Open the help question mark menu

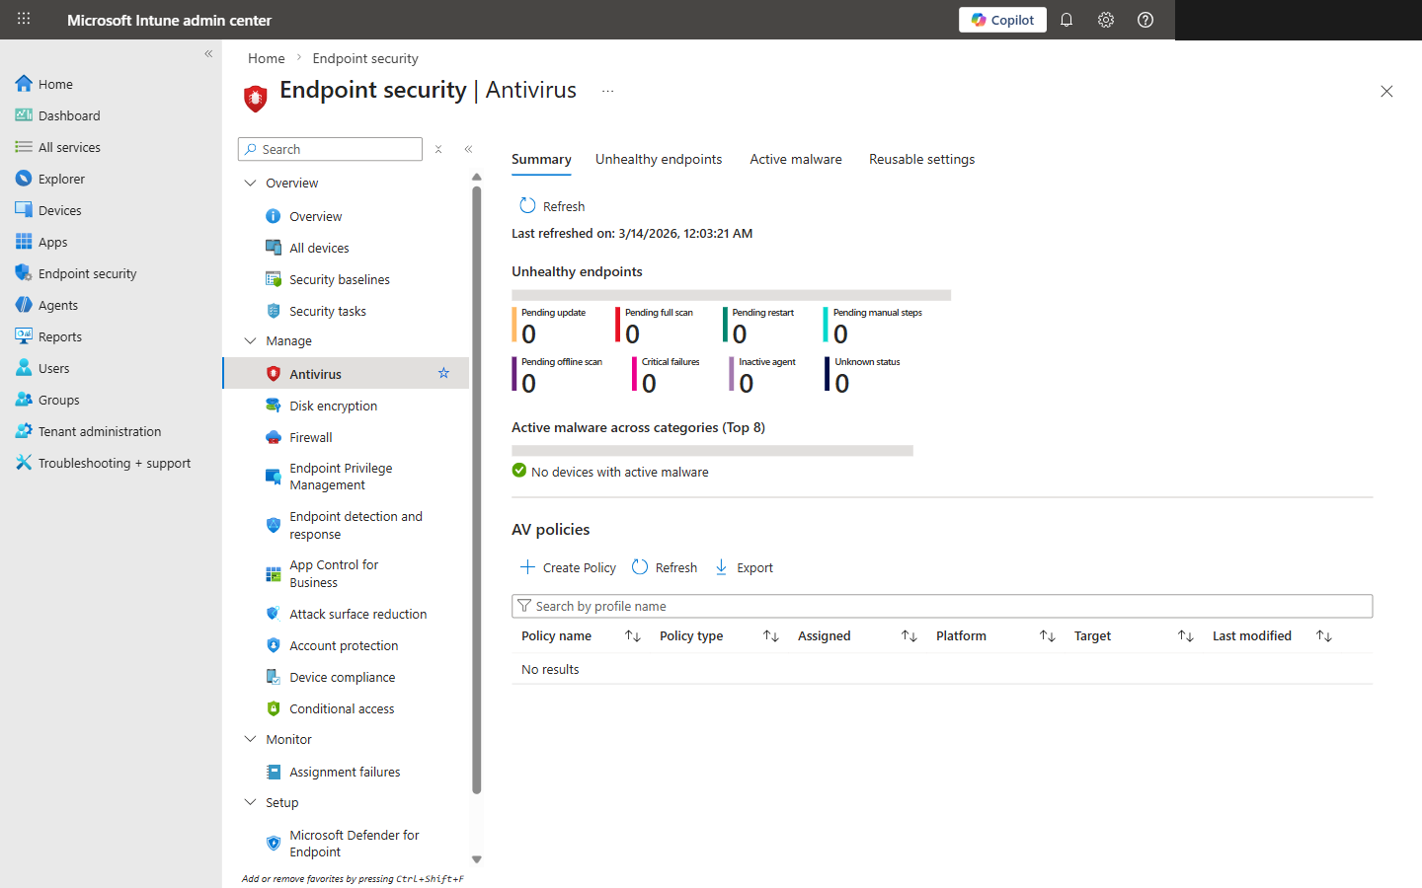[1145, 19]
